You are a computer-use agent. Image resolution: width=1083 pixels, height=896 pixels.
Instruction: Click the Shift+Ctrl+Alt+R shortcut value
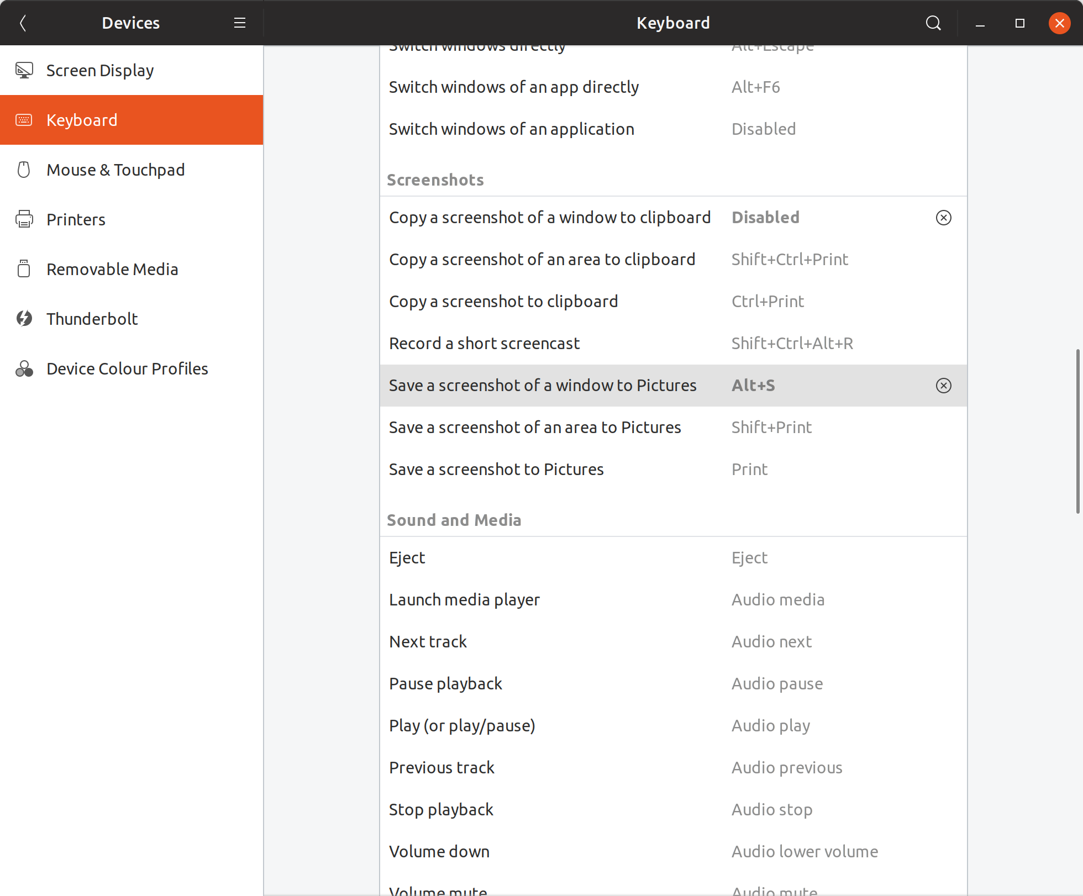792,344
